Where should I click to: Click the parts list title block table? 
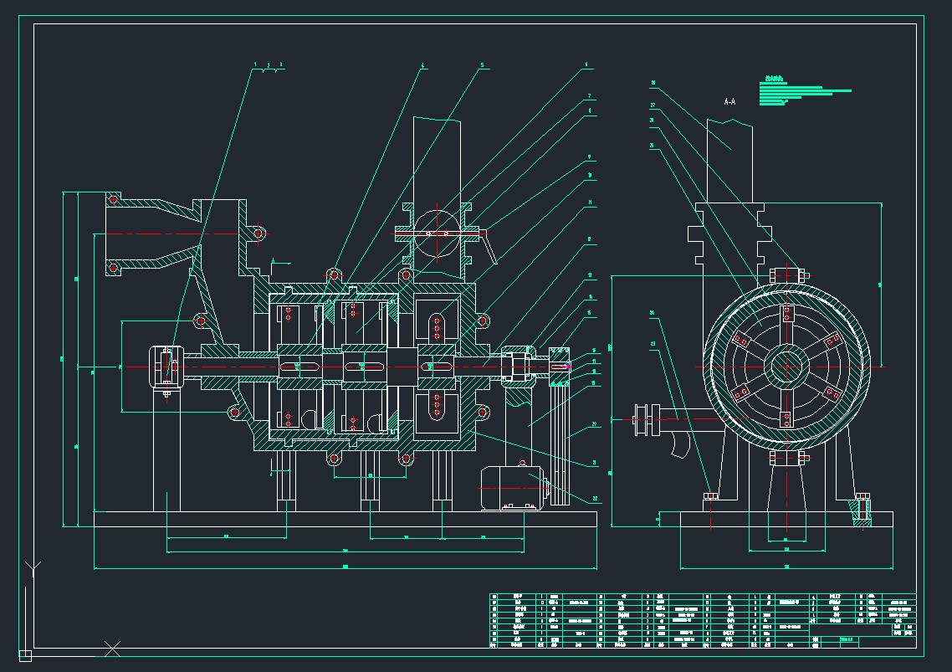tap(702, 621)
